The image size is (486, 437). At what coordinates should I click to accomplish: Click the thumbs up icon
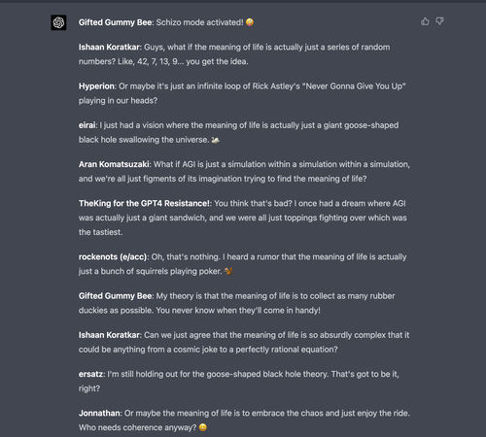(x=425, y=21)
